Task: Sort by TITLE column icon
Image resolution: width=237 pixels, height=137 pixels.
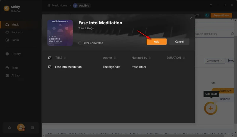Action: pos(65,58)
